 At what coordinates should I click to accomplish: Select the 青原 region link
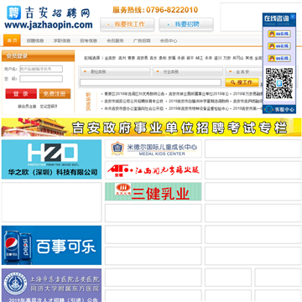(x=131, y=58)
